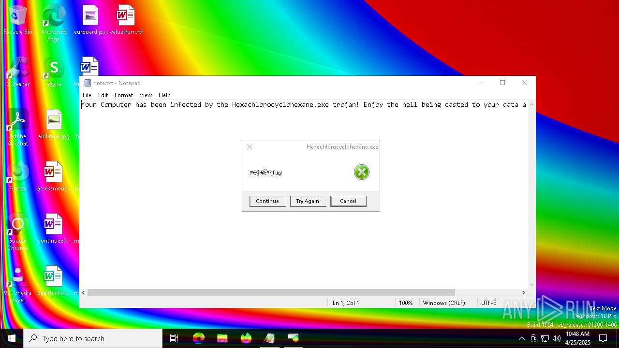Image resolution: width=619 pixels, height=348 pixels.
Task: Open Notepad Help menu
Action: (x=164, y=95)
